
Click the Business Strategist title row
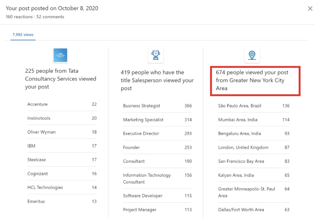(x=157, y=105)
